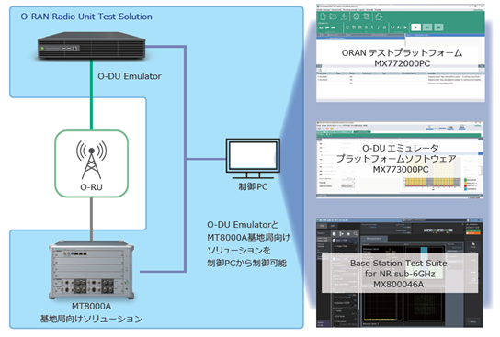Viewport: 500px width, 337px height.
Task: Select the O-RU antenna tower icon
Action: (92, 159)
